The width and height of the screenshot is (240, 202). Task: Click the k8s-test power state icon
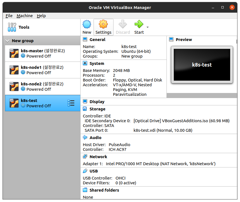point(23,105)
